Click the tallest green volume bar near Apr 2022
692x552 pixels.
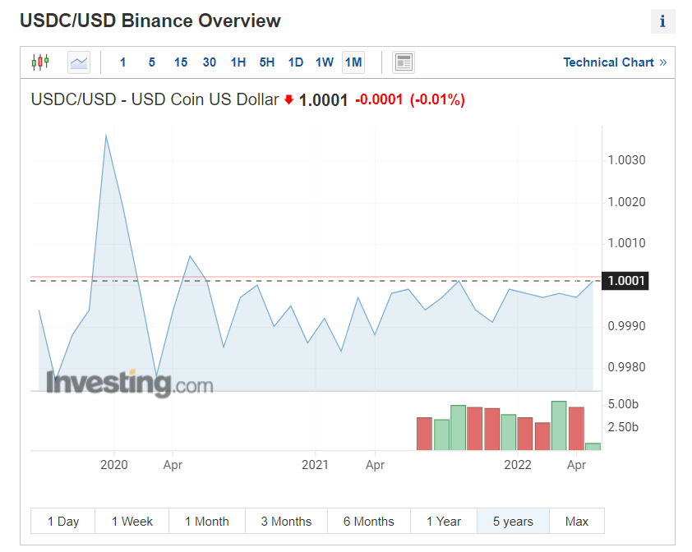[559, 425]
